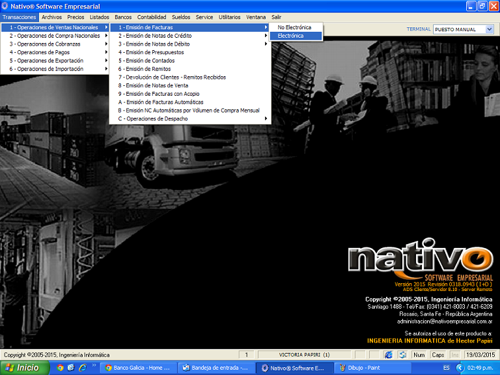This screenshot has height=375, width=500.
Task: Click the Inicio start button
Action: tap(22, 368)
